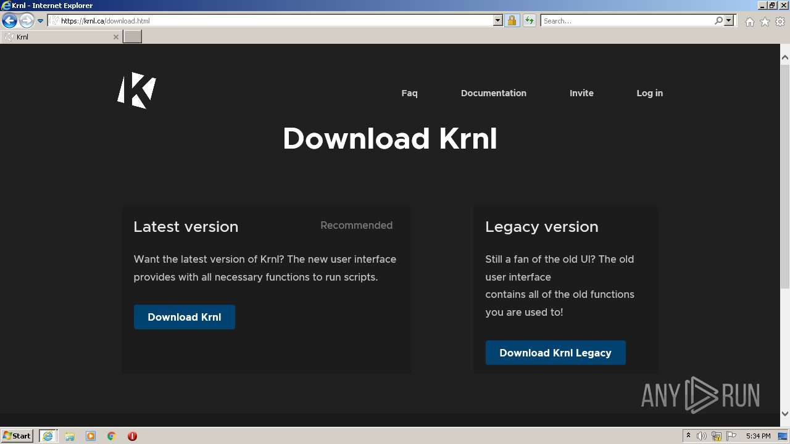Click the 'Latest version' heading
This screenshot has height=444, width=790.
186,226
